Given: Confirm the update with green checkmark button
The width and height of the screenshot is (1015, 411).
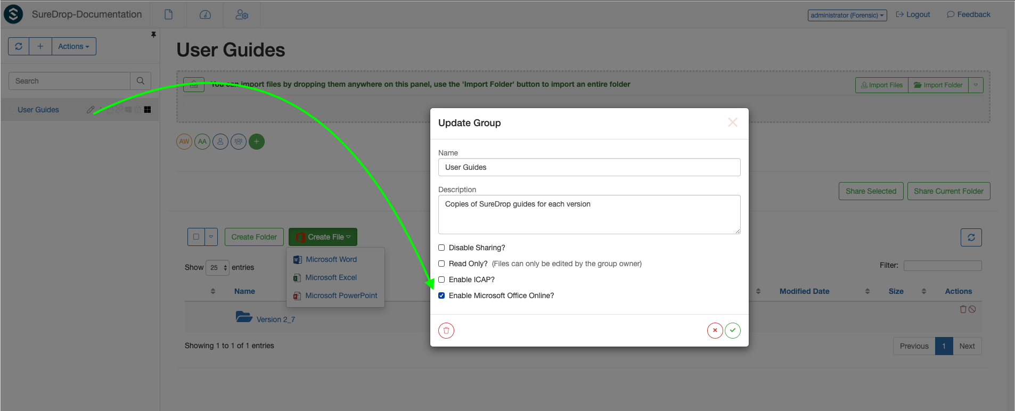Looking at the screenshot, I should tap(733, 331).
